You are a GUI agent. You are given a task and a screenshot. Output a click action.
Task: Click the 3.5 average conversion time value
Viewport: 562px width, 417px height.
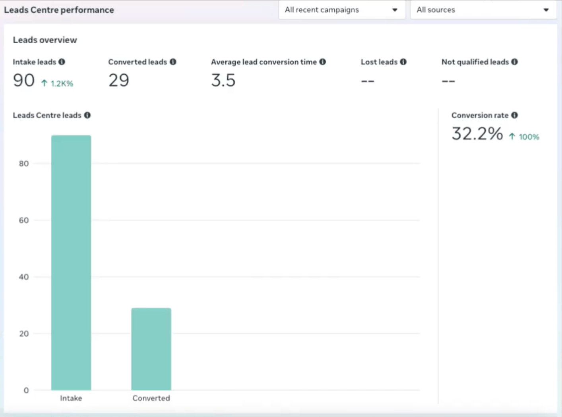[223, 80]
